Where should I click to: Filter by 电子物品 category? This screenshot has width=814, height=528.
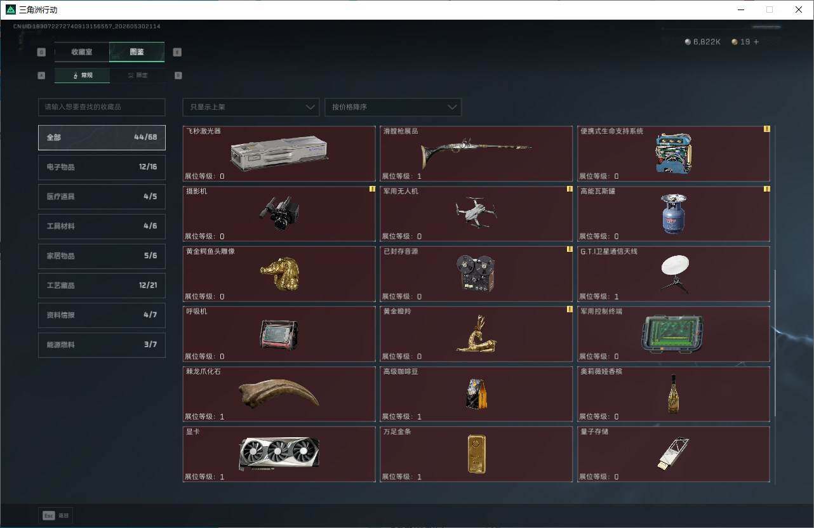102,167
